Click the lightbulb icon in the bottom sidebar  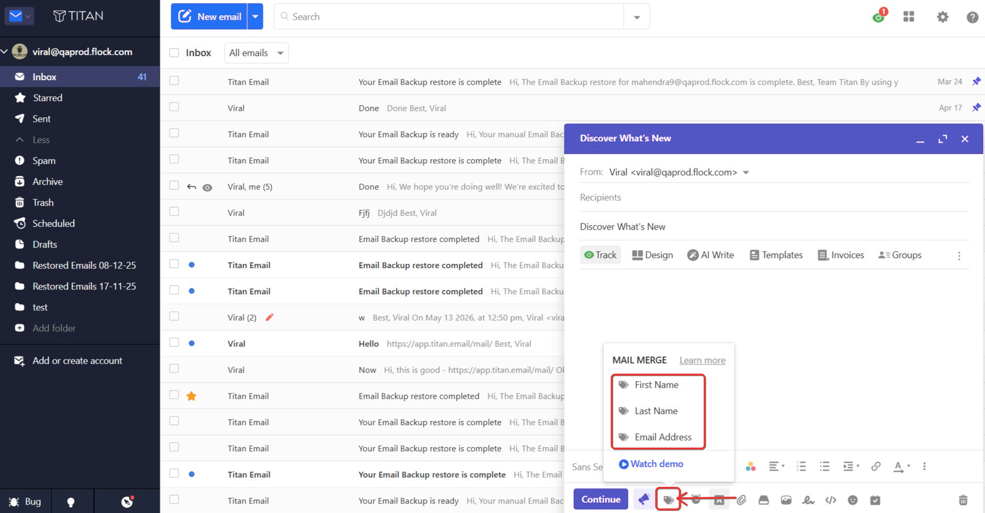click(71, 502)
